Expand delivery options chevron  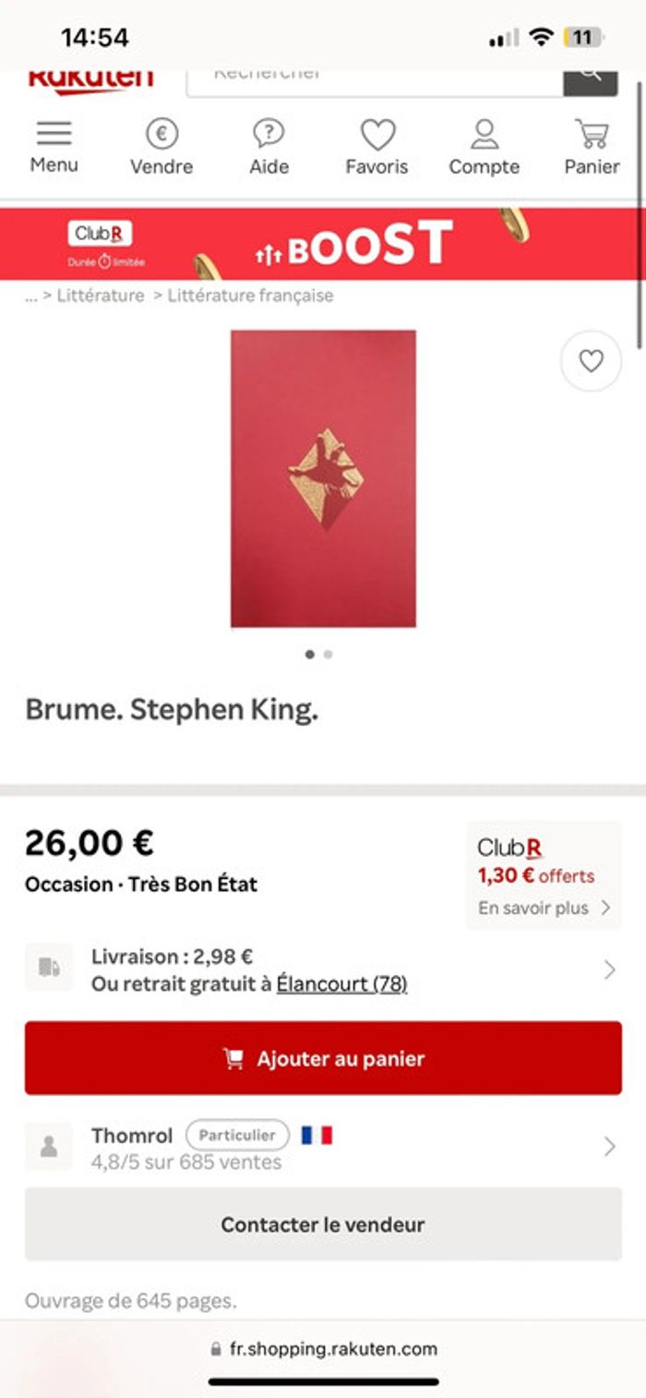click(x=609, y=970)
